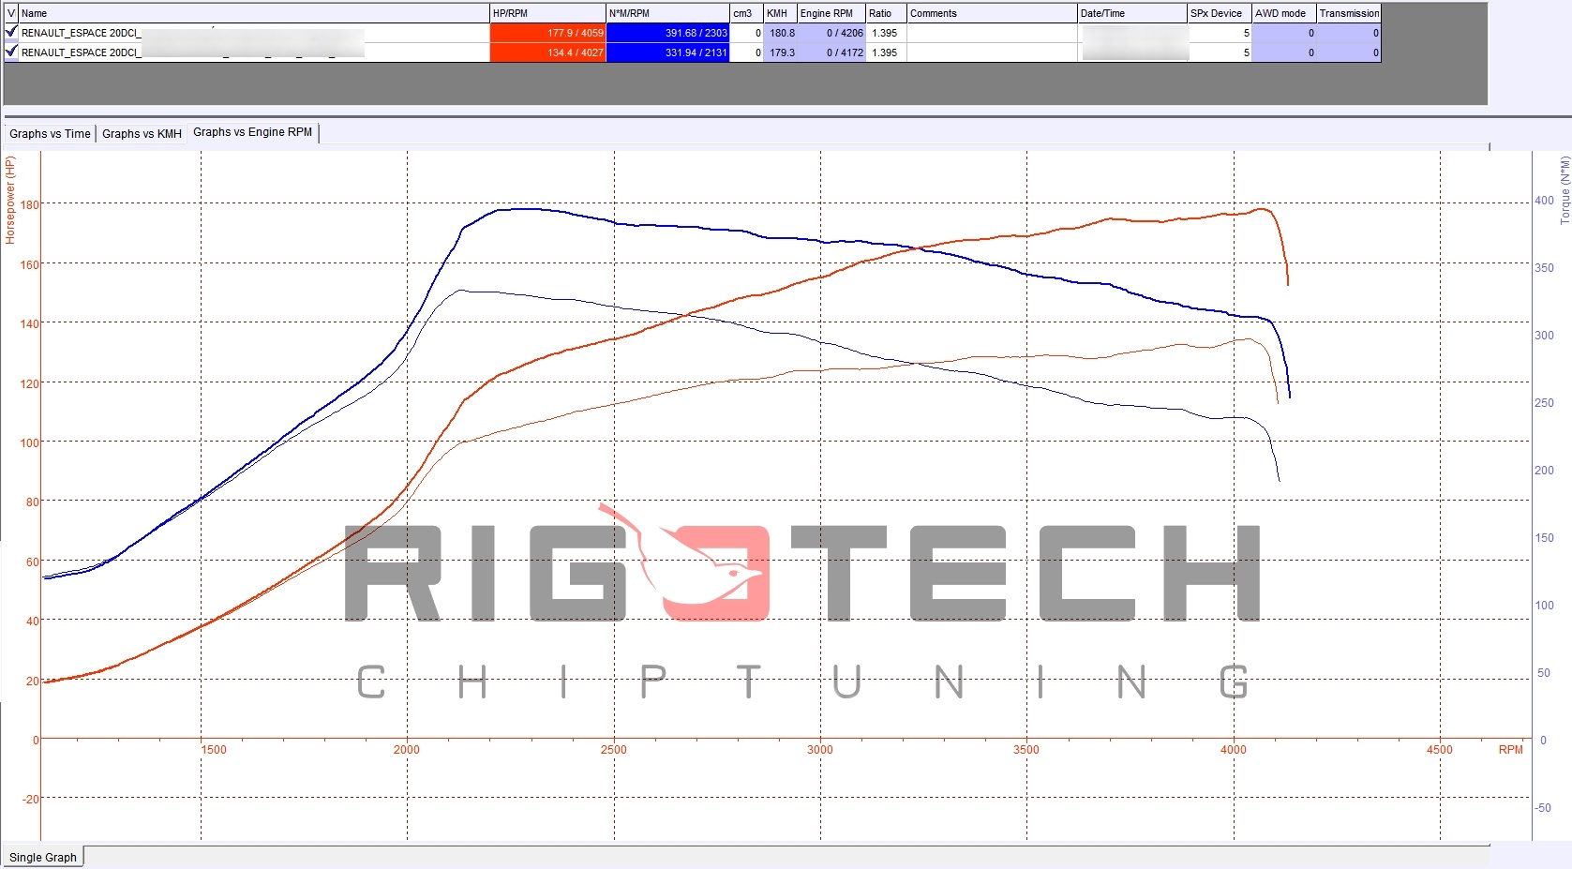Click the Transmission column header
Image resolution: width=1572 pixels, height=869 pixels.
pos(1349,13)
